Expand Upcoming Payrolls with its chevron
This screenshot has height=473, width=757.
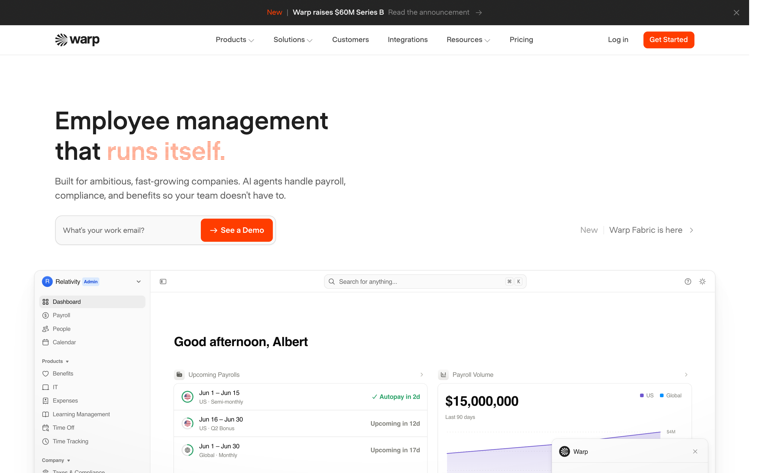point(421,374)
